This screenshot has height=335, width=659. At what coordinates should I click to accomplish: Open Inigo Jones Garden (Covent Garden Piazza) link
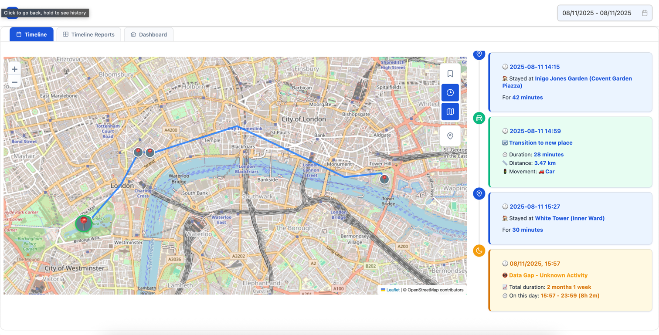(x=567, y=82)
